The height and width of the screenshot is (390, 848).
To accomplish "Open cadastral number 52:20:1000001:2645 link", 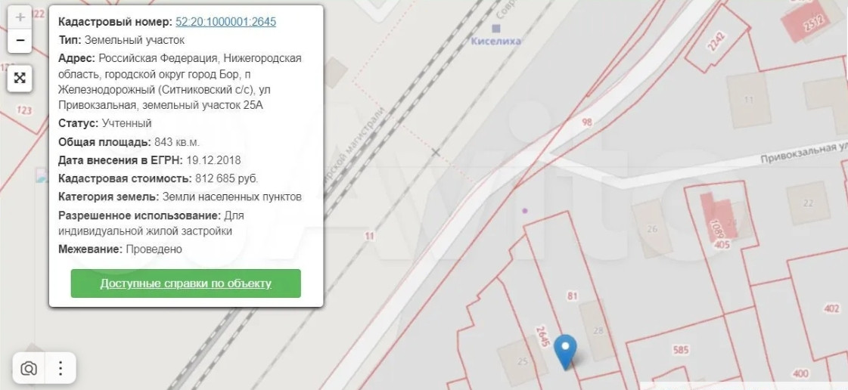I will point(225,22).
